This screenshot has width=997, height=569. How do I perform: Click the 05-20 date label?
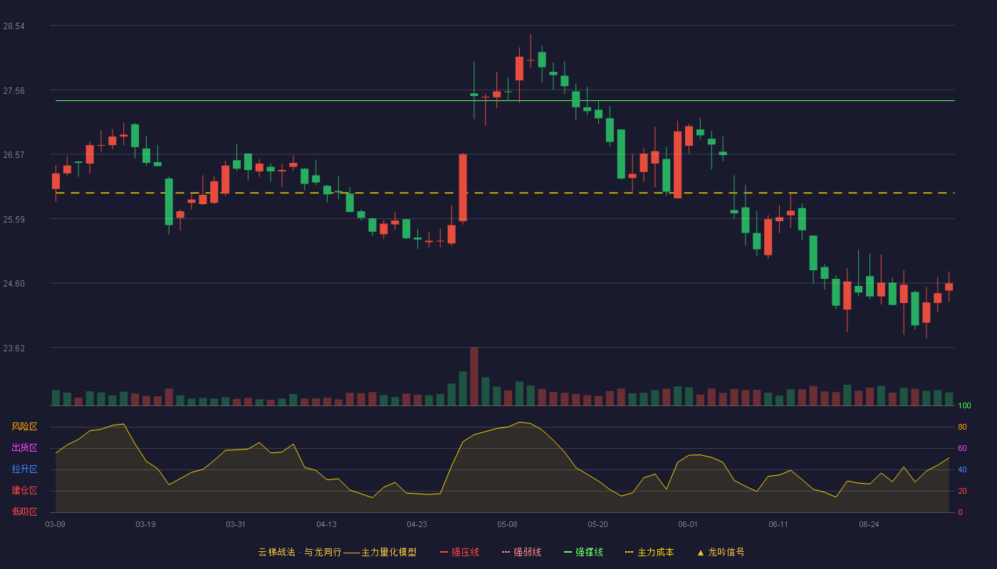(597, 524)
